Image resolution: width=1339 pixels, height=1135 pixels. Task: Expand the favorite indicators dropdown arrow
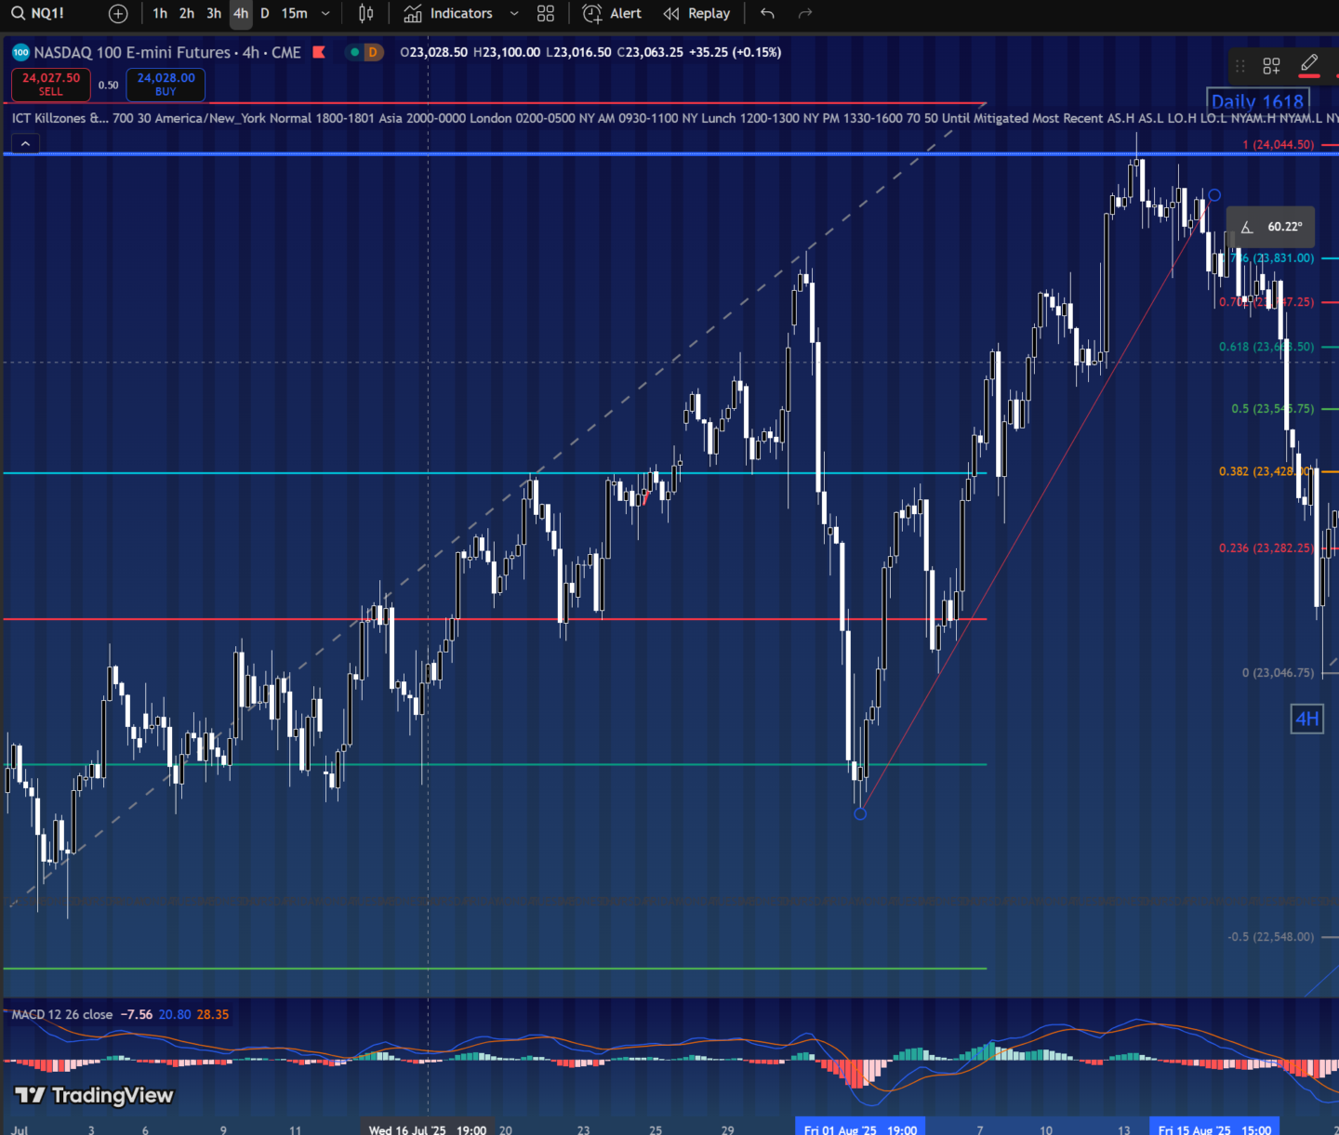tap(514, 13)
